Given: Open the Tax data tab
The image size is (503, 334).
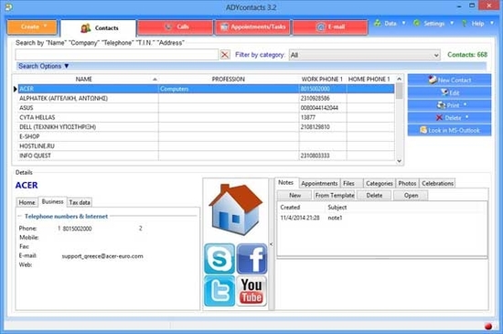Looking at the screenshot, I should click(80, 202).
